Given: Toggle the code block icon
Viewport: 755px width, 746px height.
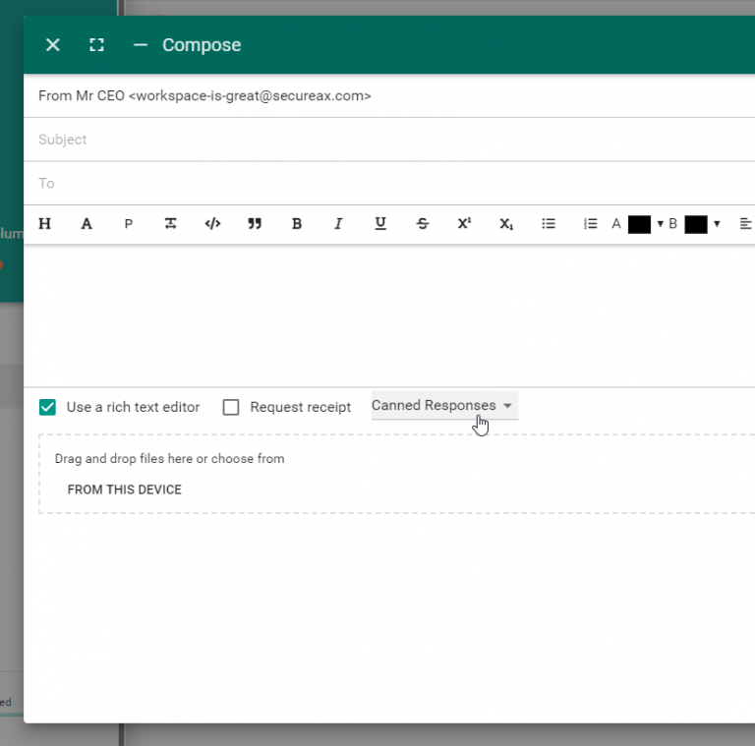Looking at the screenshot, I should point(212,224).
